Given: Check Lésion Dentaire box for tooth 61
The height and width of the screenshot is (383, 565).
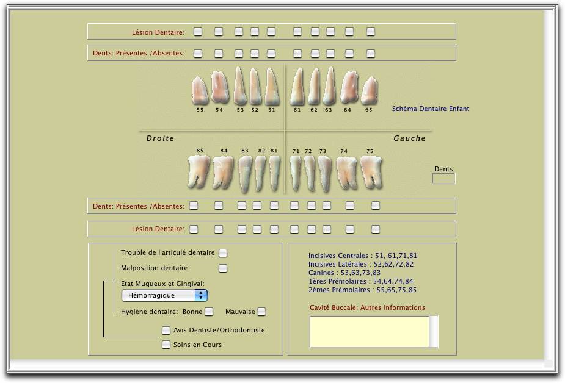Looking at the screenshot, I should tap(297, 32).
